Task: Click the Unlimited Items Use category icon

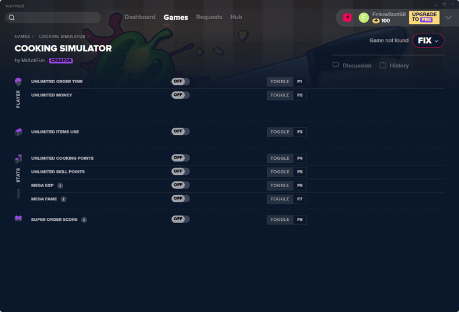Action: click(18, 132)
